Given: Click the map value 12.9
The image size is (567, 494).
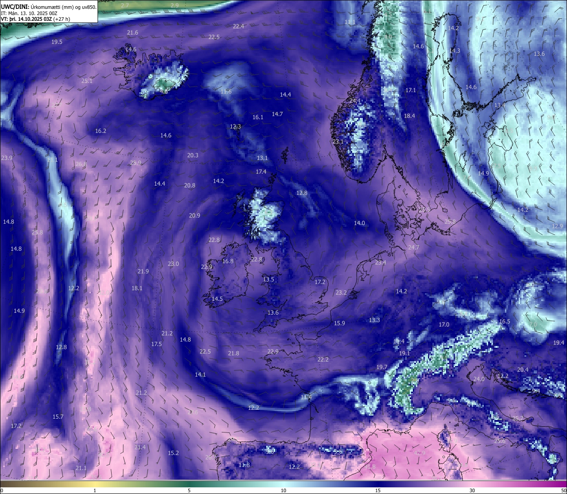Looking at the screenshot, I should tap(557, 226).
